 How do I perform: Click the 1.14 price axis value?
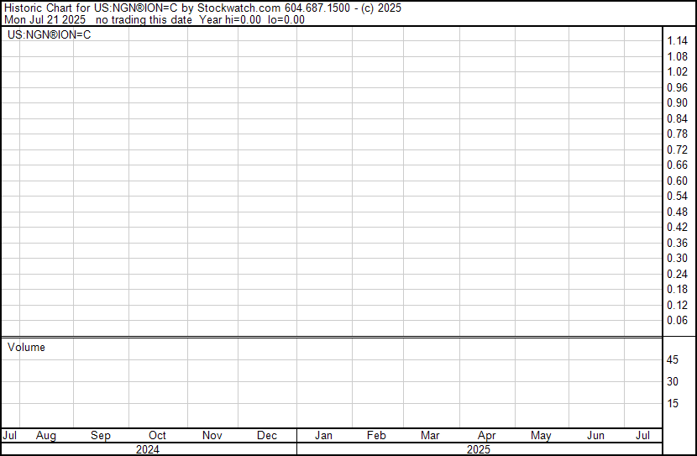pos(677,41)
